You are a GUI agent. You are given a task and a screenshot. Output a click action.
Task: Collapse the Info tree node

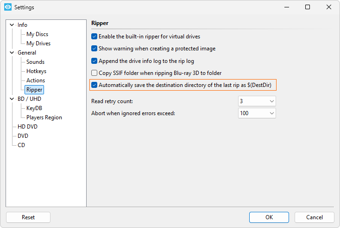point(12,25)
